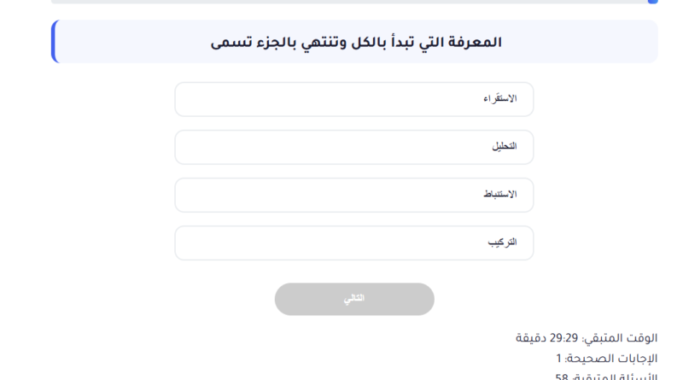Click the word دقيقة beside the timer

531,338
